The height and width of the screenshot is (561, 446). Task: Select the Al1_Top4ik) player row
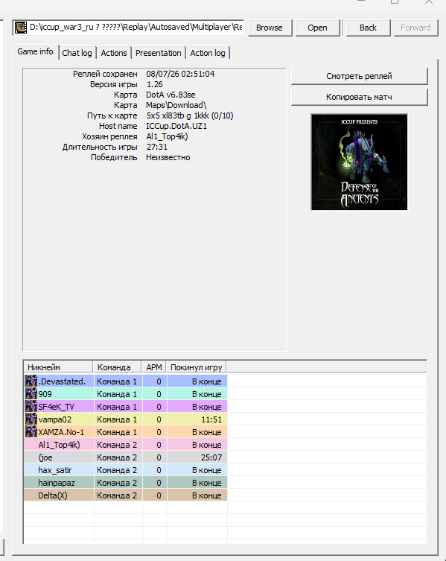[x=125, y=444]
